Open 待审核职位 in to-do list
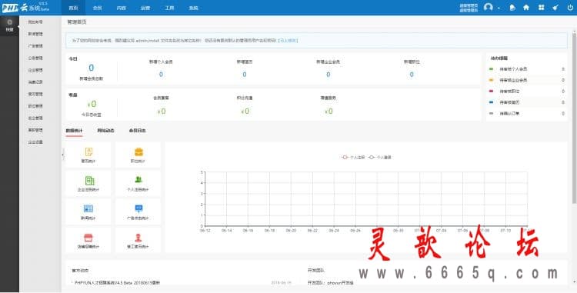 509,92
